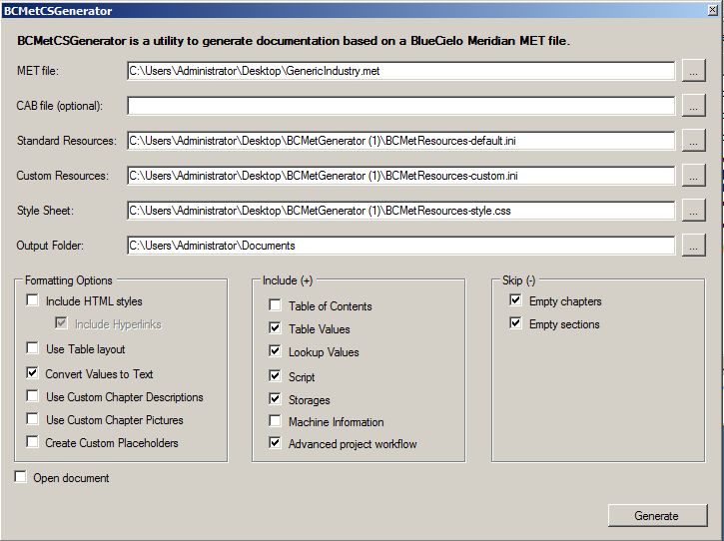Open browse dialog for CAB file
The height and width of the screenshot is (541, 724).
click(693, 106)
